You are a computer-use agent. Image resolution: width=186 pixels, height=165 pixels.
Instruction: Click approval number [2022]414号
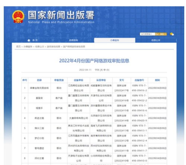click(x=122, y=121)
